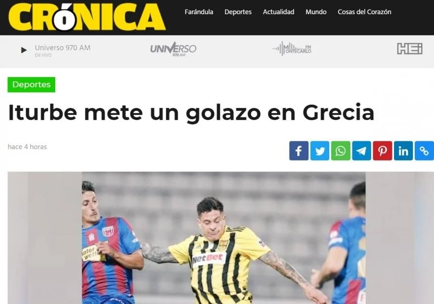Viewport: 434px width, 304px height.
Task: Share the article via Telegram
Action: click(x=362, y=150)
